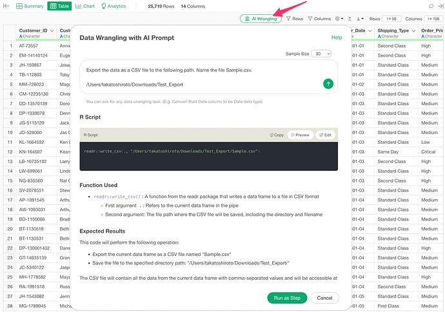Click Run as Step button

point(286,297)
